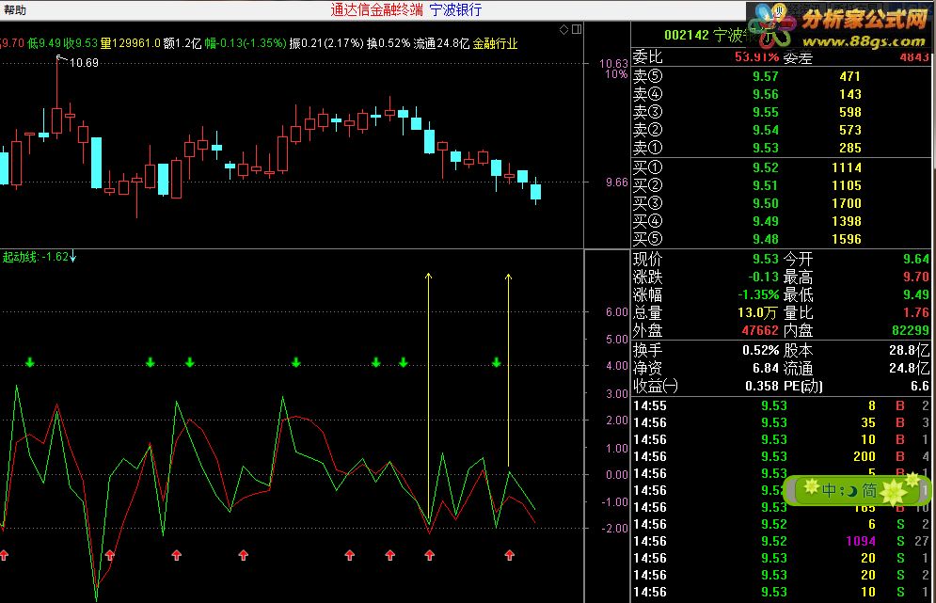Switch the 简 simplified setting on IME bar
Image resolution: width=936 pixels, height=603 pixels.
click(870, 491)
